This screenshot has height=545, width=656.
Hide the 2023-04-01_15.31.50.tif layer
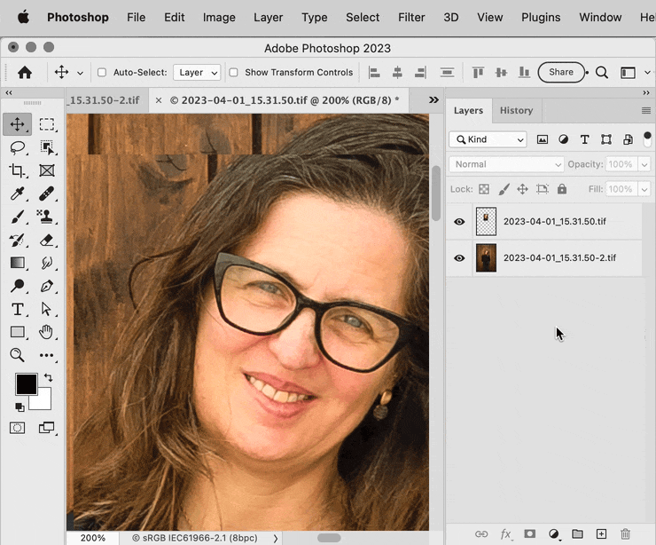tap(459, 222)
